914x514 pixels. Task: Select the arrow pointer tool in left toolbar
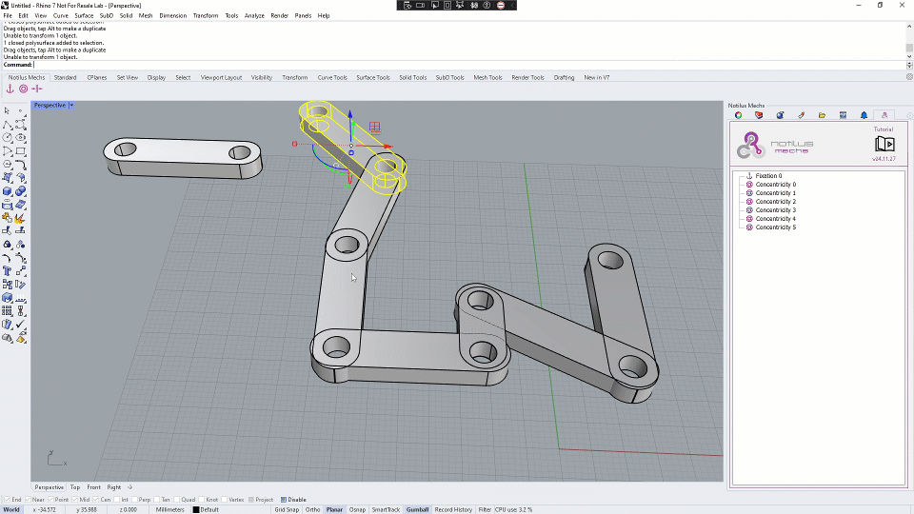pos(7,110)
